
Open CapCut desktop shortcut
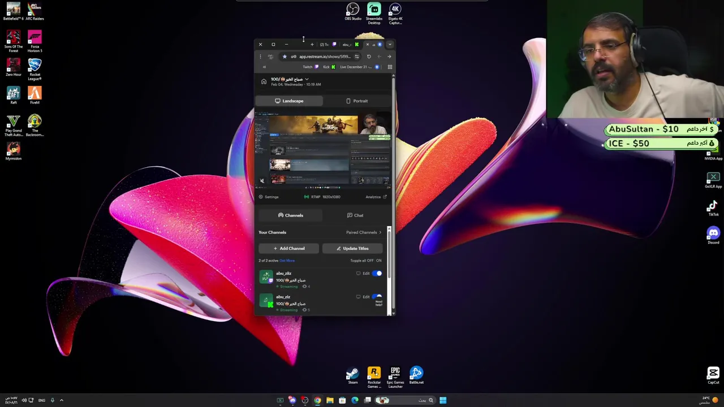point(713,375)
